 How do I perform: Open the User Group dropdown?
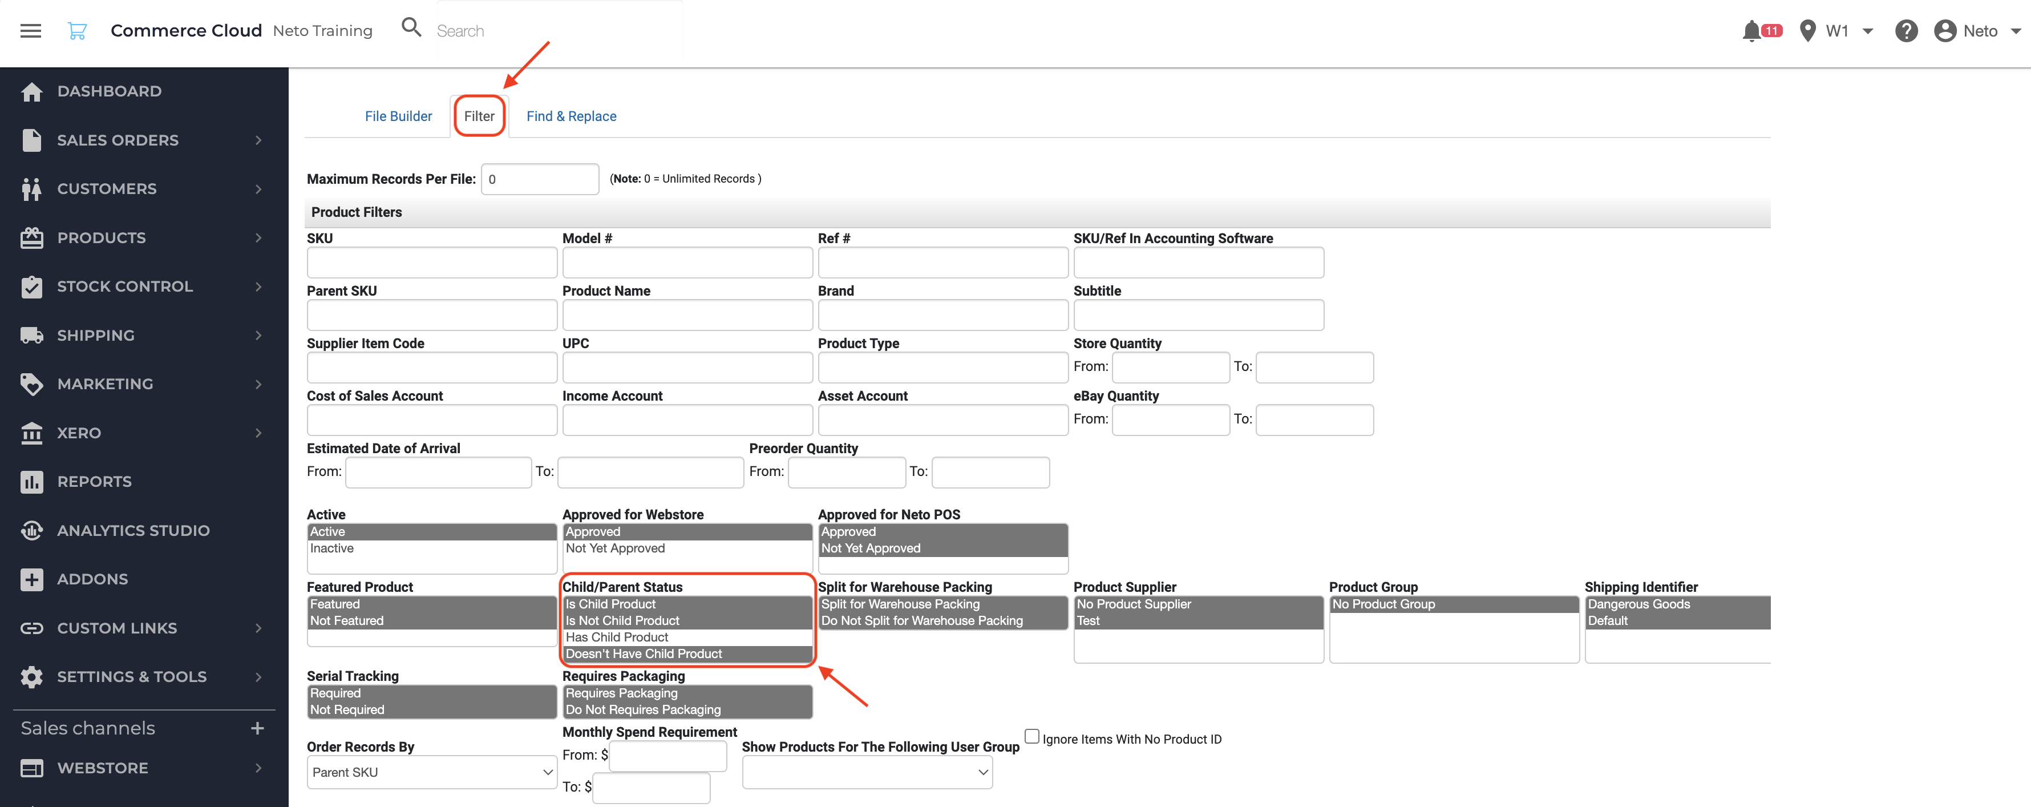[867, 772]
